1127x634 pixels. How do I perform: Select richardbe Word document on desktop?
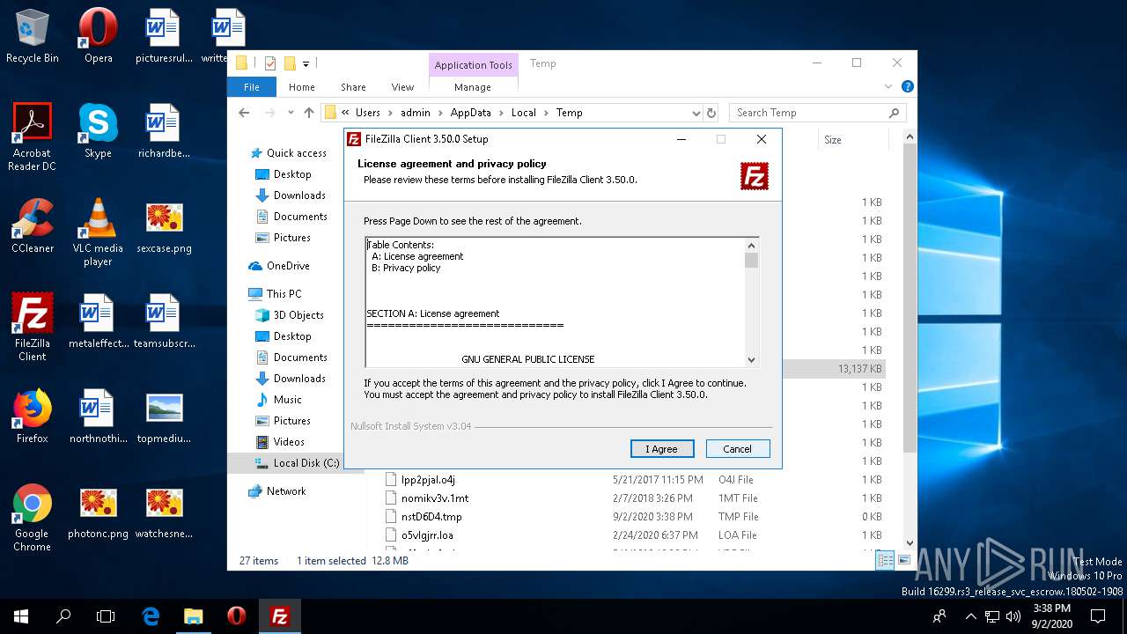(164, 130)
